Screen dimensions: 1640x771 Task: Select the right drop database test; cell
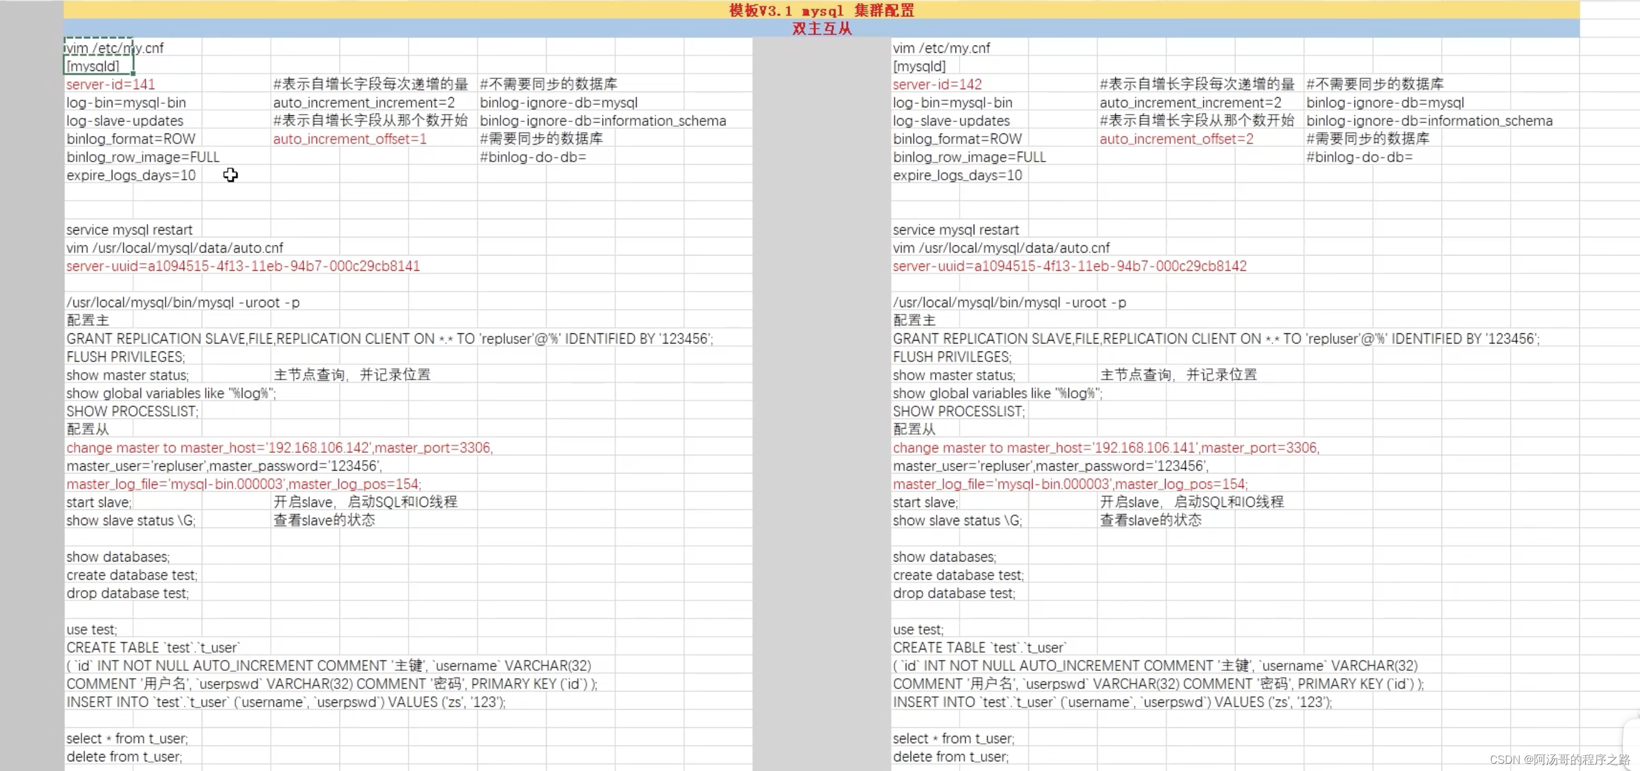(954, 594)
